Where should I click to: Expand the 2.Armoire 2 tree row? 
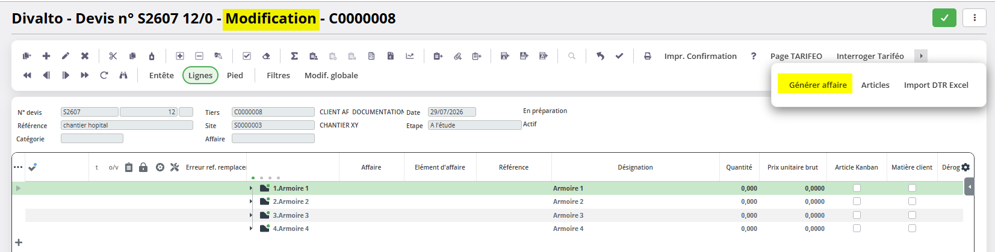coord(251,201)
